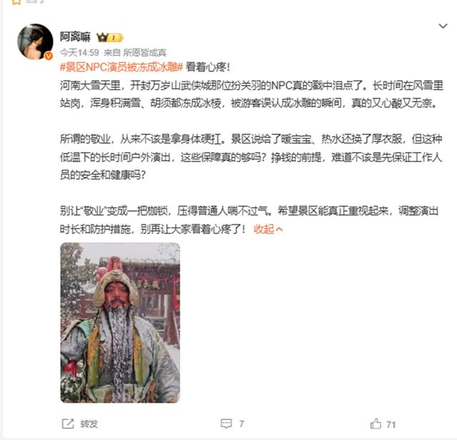Click the first paragraph of the post text

click(251, 94)
